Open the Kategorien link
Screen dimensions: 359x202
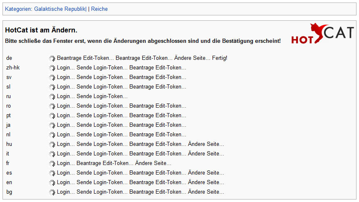(18, 9)
